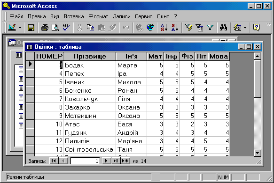274x183 pixels.
Task: Run the spelling check ABC icon
Action: tap(66, 28)
